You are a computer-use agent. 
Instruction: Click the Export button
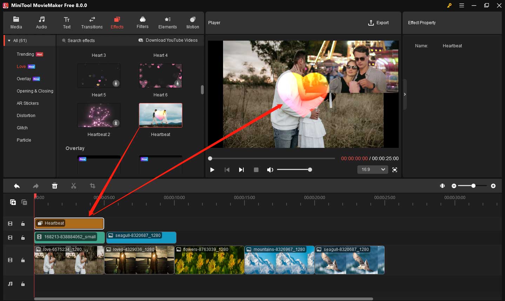[x=378, y=23]
